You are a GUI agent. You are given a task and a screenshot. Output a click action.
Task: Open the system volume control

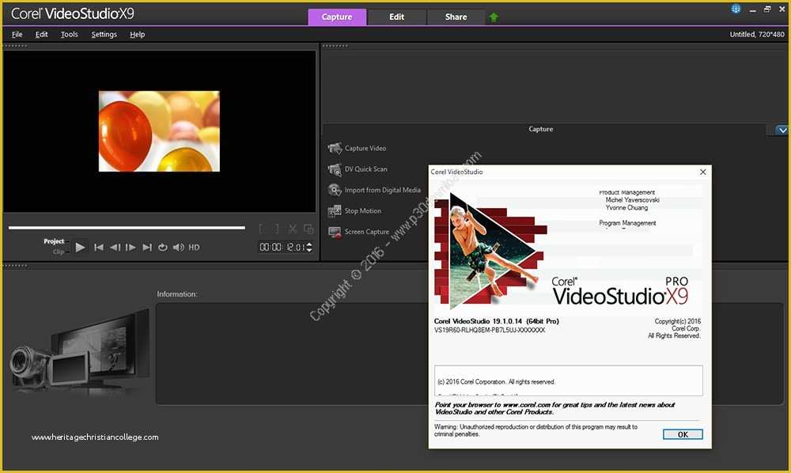point(178,247)
